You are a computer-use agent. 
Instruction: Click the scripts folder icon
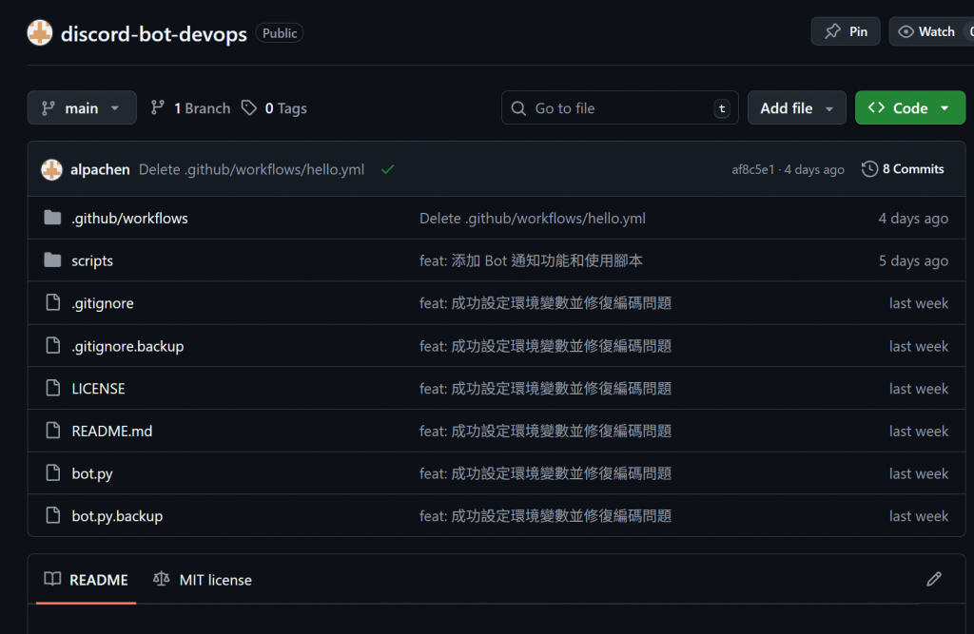point(53,260)
